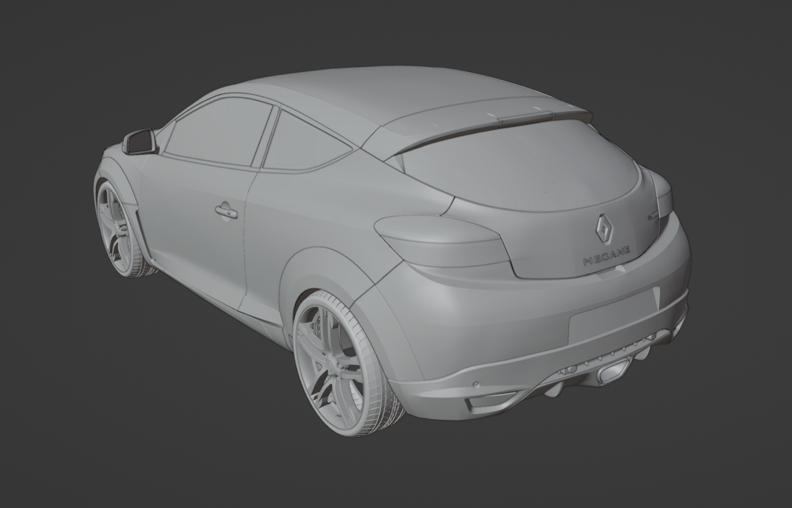Select the door handle on the car door
The image size is (792, 508).
[x=225, y=211]
